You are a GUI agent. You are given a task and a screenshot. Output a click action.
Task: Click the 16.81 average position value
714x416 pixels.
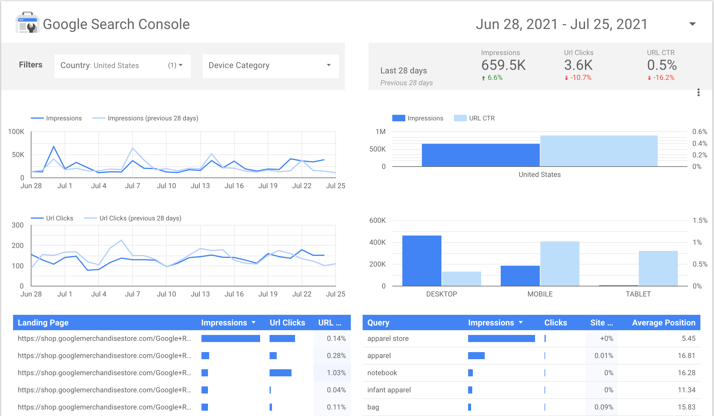tap(686, 356)
